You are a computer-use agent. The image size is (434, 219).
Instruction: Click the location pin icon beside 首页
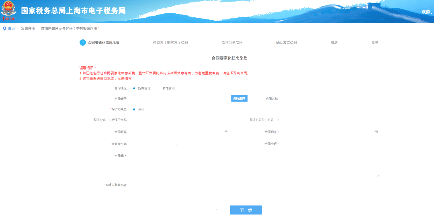tap(4, 29)
